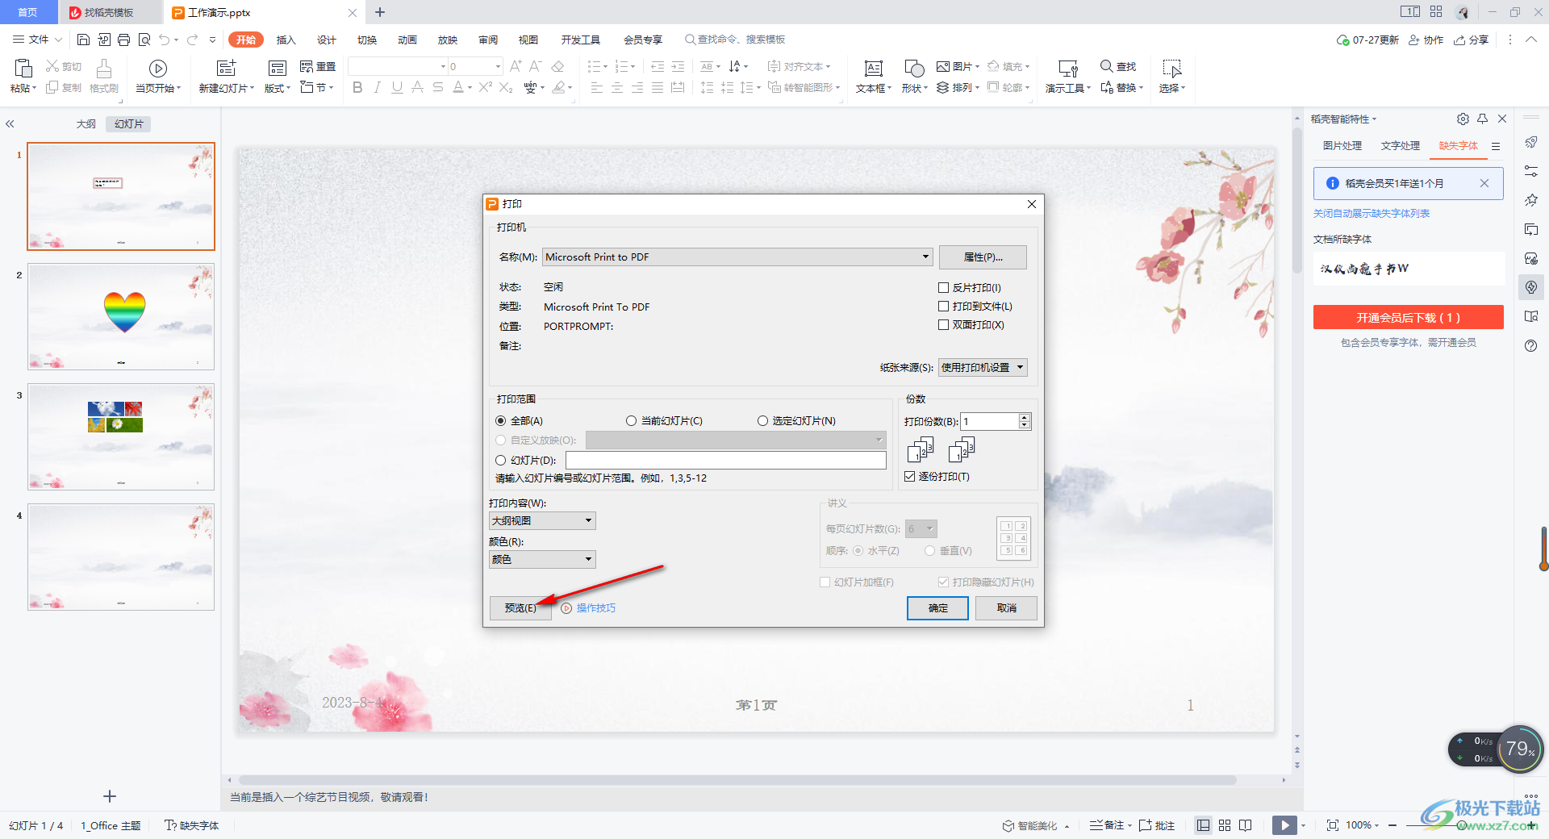1549x839 pixels.
Task: Enable duplex printing checkbox 双面打印
Action: click(x=943, y=325)
